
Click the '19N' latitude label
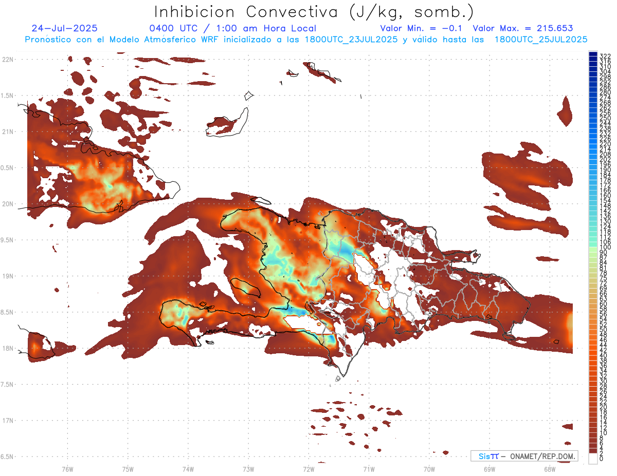(x=7, y=276)
